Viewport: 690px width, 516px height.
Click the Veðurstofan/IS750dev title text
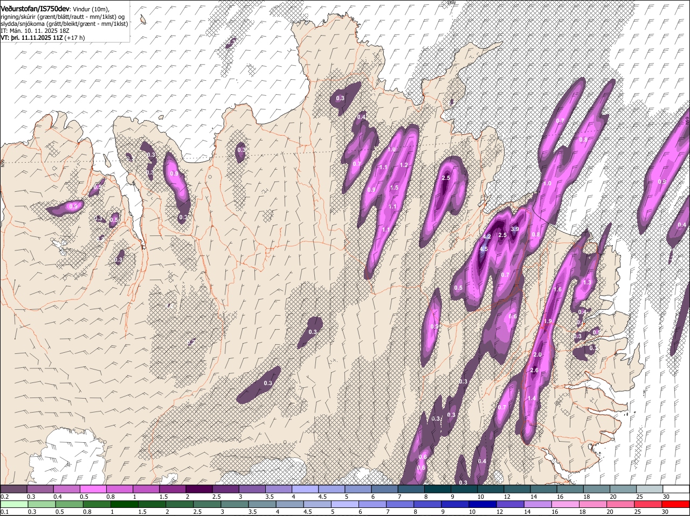point(35,9)
